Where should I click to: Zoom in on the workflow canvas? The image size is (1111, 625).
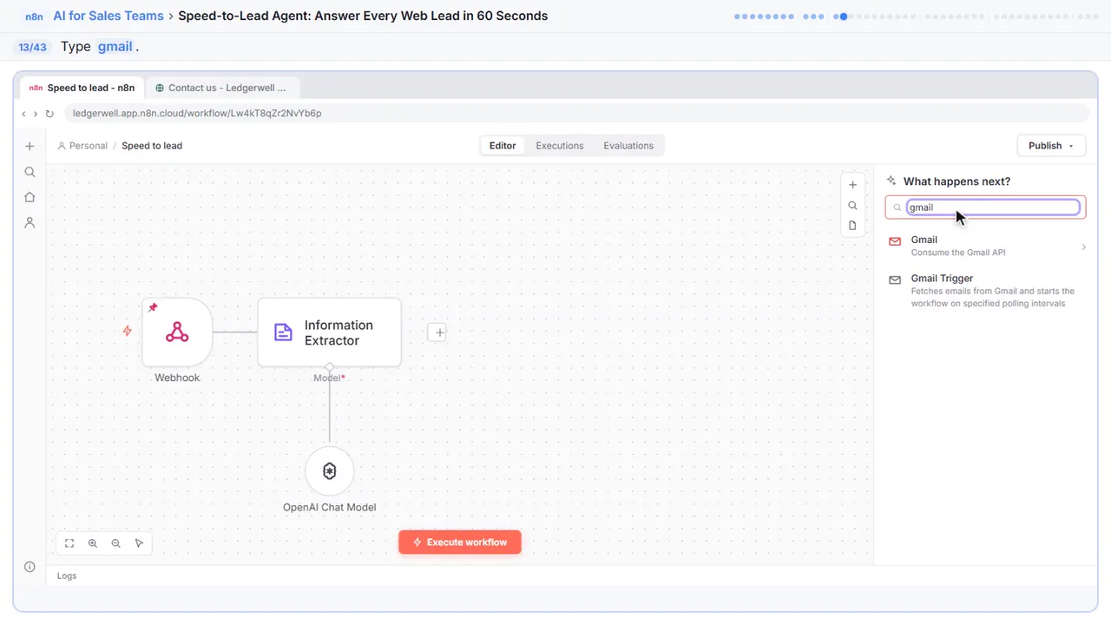(x=93, y=543)
